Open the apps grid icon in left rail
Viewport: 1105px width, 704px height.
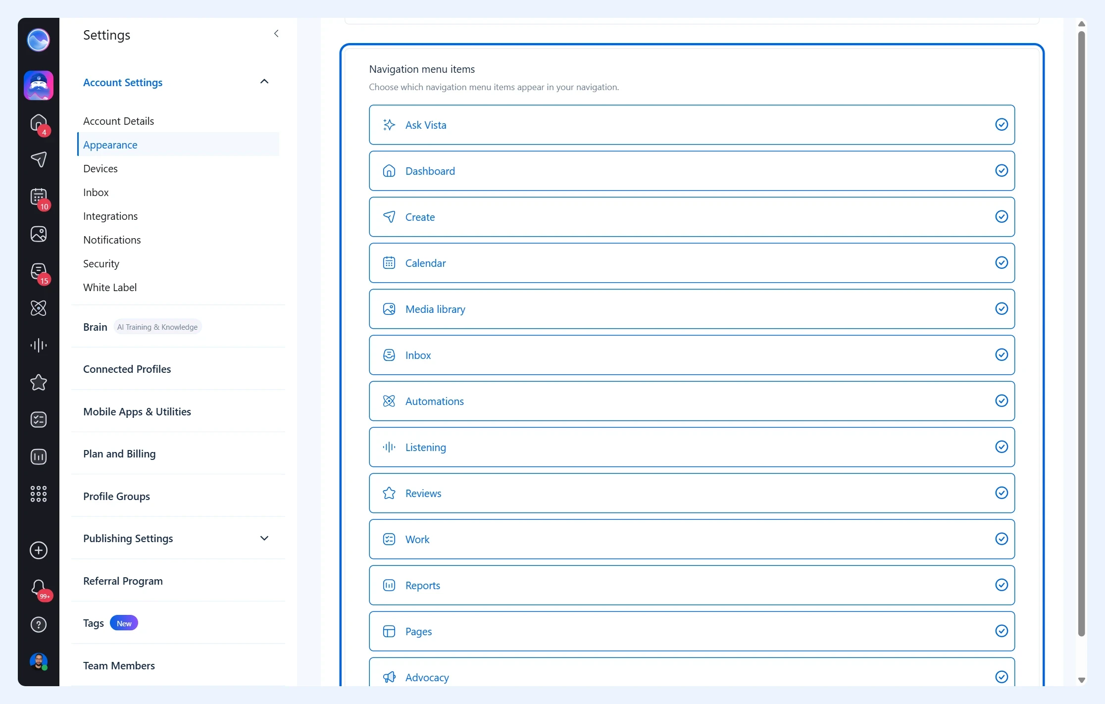tap(39, 494)
